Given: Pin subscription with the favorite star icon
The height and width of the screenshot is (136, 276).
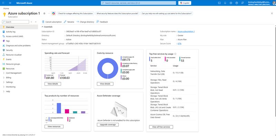Looking at the screenshot, I should click(45, 13).
